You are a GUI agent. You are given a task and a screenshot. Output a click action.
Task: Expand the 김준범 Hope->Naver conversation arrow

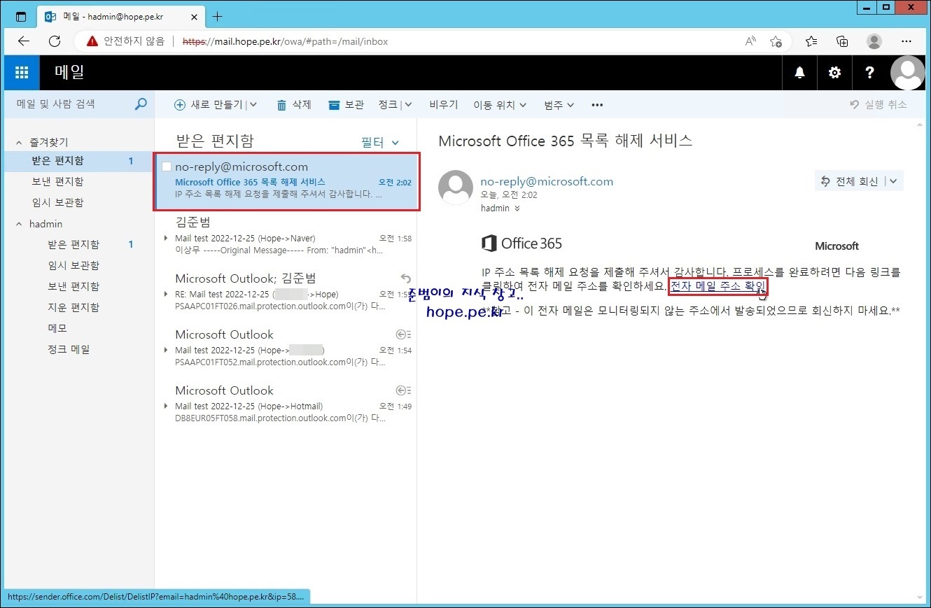pos(167,238)
